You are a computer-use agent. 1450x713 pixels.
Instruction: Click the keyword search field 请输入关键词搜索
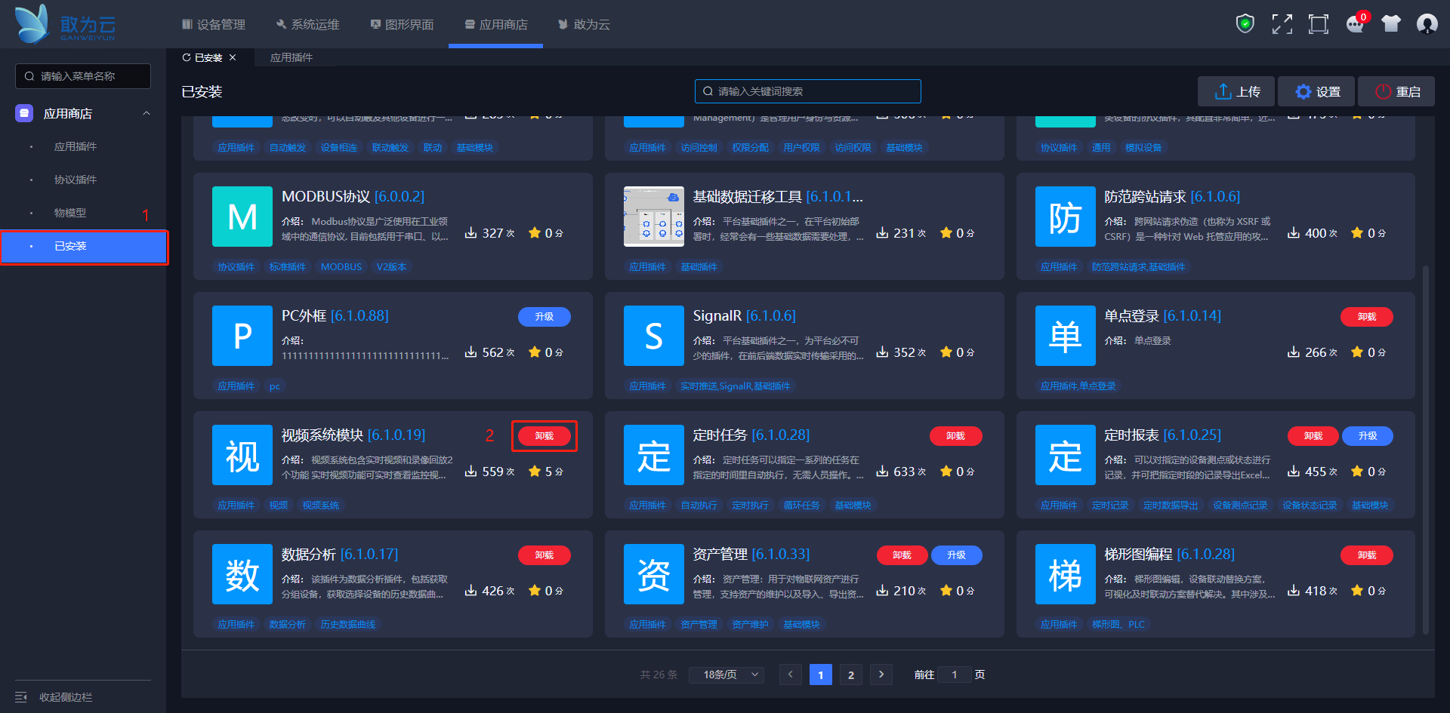coord(808,91)
